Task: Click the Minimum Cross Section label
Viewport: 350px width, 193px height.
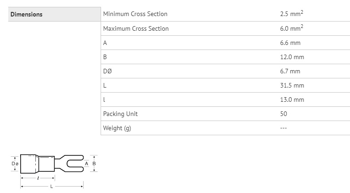Action: point(135,14)
